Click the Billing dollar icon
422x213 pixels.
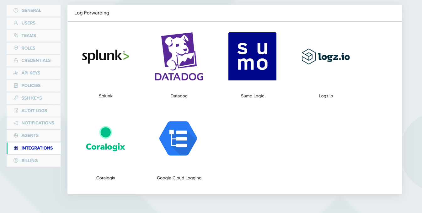[16, 161]
